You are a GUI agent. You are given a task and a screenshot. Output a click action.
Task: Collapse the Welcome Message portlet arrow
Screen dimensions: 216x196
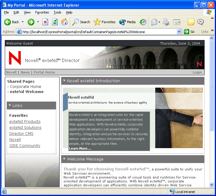pyautogui.click(x=64, y=158)
